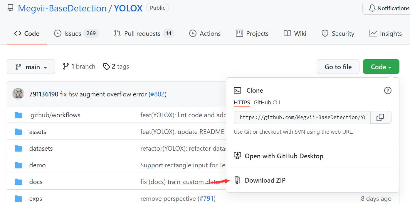The image size is (410, 204).
Task: Open the update README commit message for assets
Action: (182, 132)
